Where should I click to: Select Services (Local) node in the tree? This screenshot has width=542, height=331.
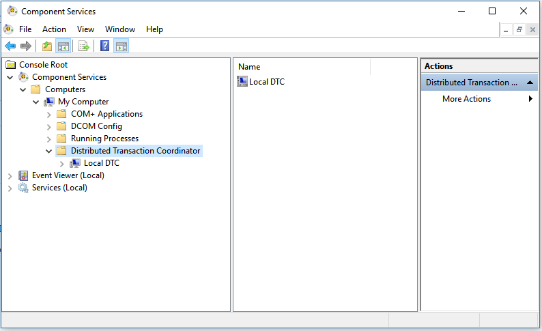(59, 188)
